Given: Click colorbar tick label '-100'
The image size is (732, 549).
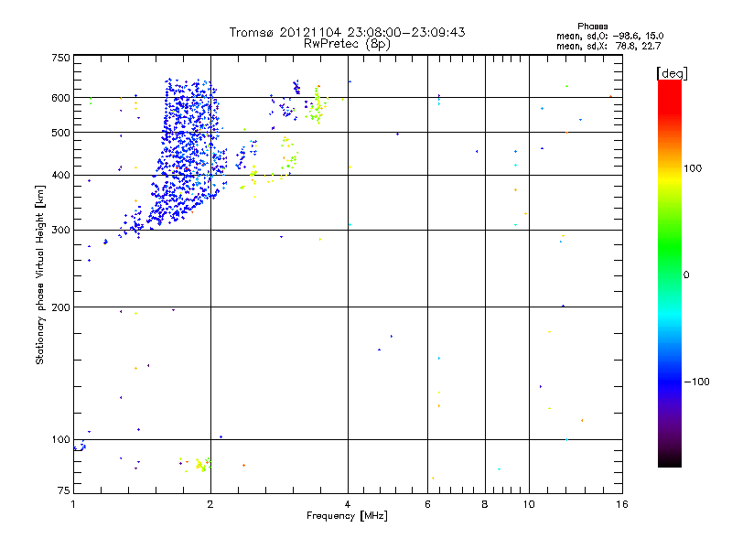Looking at the screenshot, I should (696, 382).
